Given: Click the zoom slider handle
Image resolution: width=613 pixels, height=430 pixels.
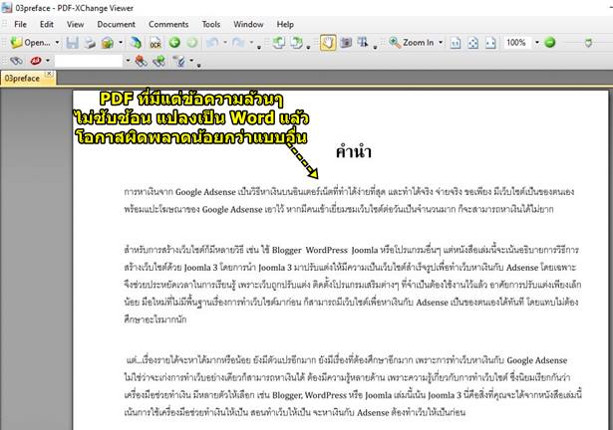Looking at the screenshot, I should (x=588, y=43).
